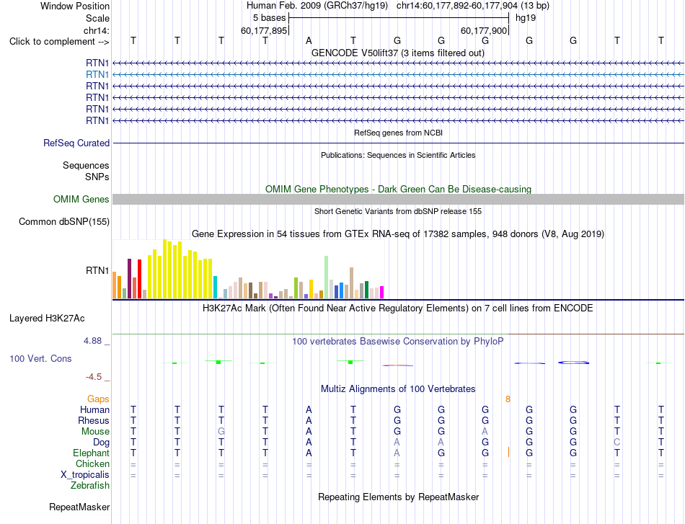Click the Mouse row gray 'G' mismatch base
Viewport: 685px width, 524px height.
pyautogui.click(x=221, y=431)
